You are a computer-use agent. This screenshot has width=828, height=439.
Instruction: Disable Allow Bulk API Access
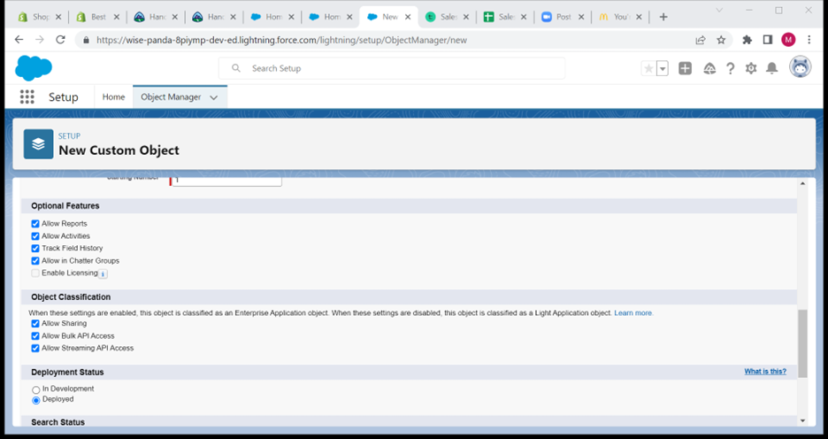coord(35,336)
